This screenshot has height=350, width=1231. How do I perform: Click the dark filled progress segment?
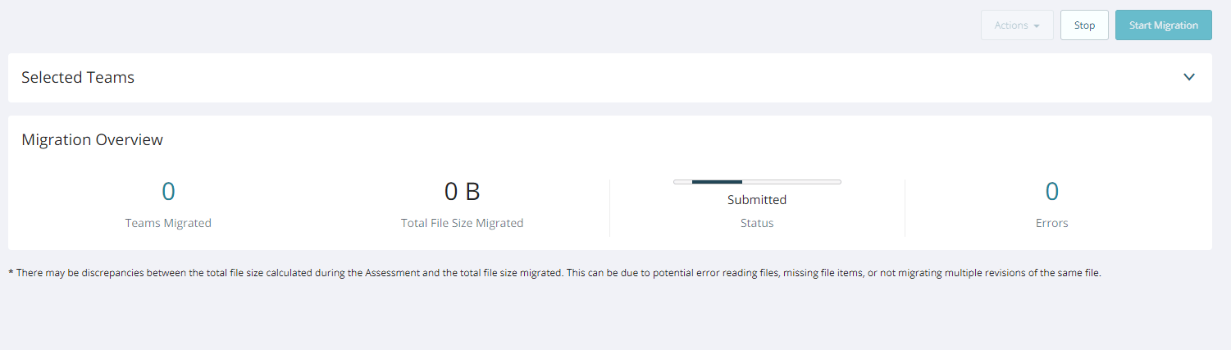point(717,181)
